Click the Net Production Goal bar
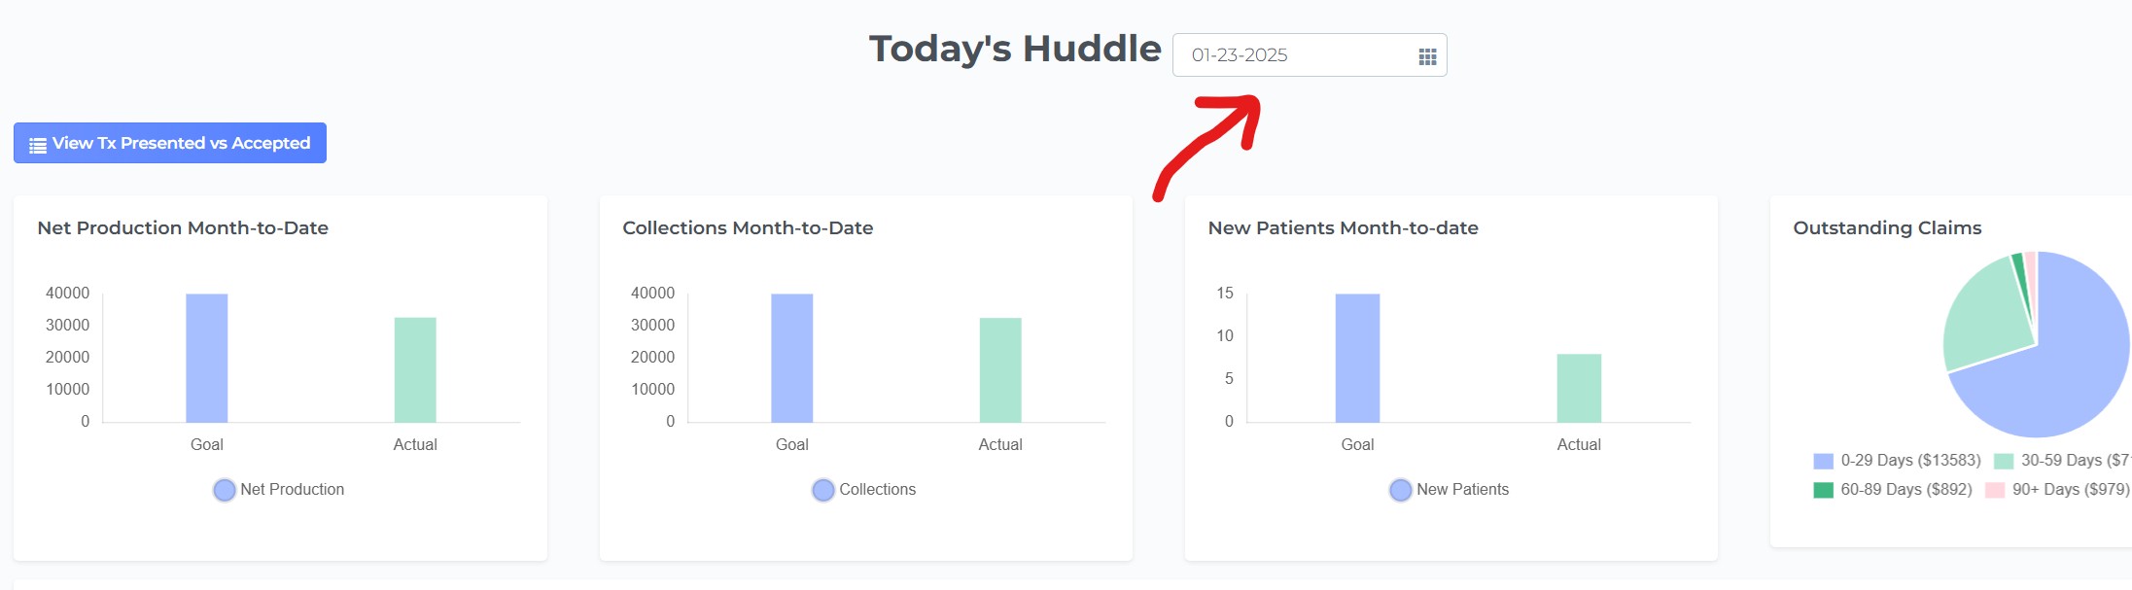2132x590 pixels. [207, 358]
